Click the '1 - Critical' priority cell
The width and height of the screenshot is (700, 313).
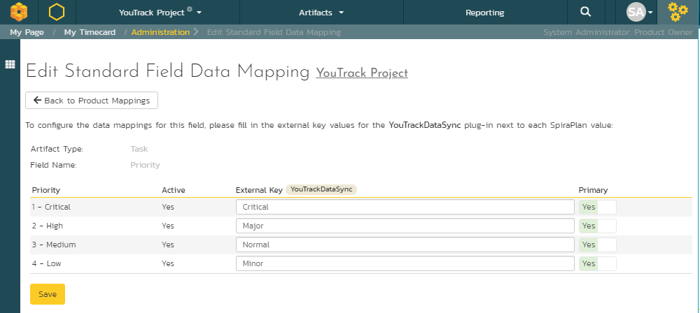[x=51, y=207]
